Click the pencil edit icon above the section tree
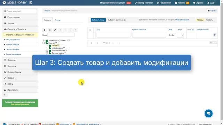This screenshot has height=125, width=223. [x=55, y=30]
